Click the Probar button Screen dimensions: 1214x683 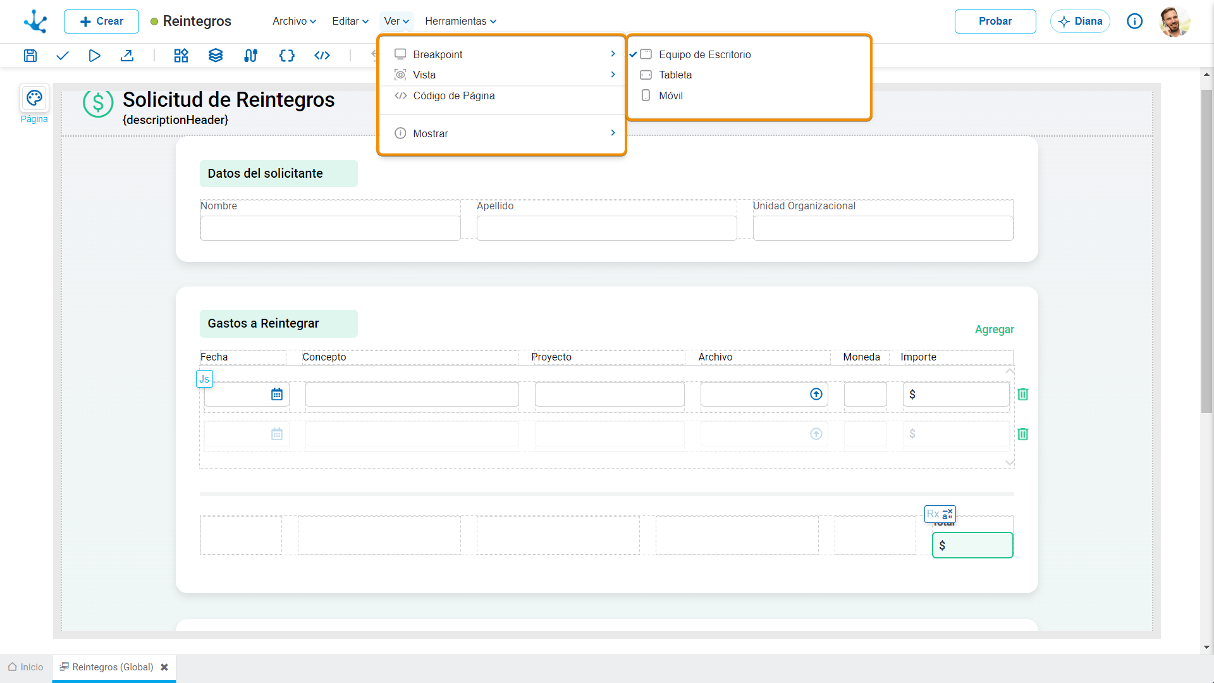click(995, 21)
